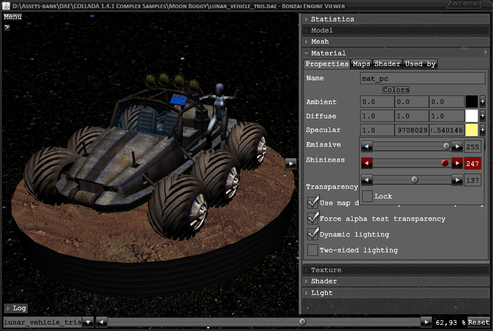Image resolution: width=493 pixels, height=331 pixels.
Task: Click the plus button beside Diffuse color
Action: [x=482, y=116]
